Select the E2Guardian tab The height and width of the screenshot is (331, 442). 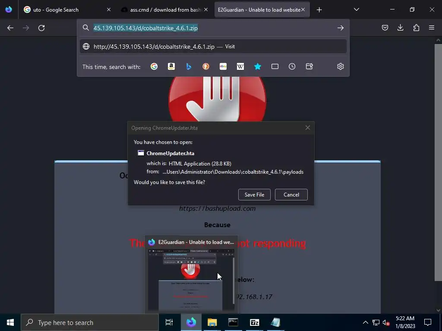(262, 10)
